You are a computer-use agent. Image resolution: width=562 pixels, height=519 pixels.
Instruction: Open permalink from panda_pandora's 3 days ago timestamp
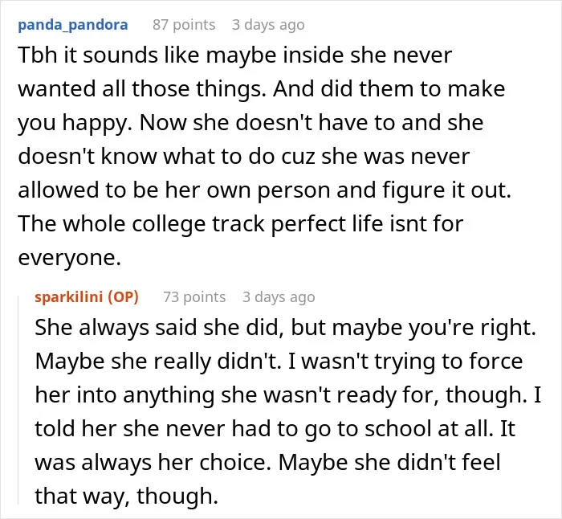[x=268, y=25]
